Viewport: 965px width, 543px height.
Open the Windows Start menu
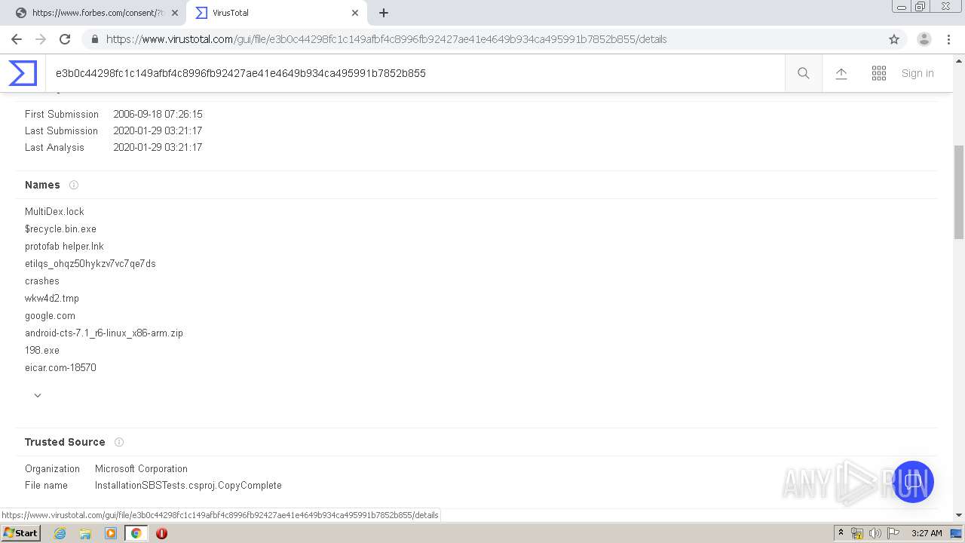[x=21, y=533]
